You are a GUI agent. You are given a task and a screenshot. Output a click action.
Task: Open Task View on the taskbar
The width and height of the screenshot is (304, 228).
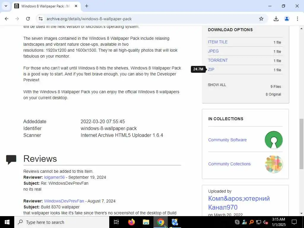pyautogui.click(x=116, y=222)
